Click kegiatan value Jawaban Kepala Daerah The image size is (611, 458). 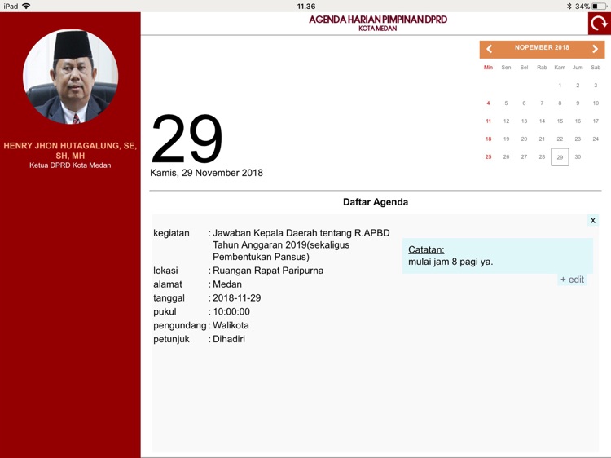coord(301,244)
